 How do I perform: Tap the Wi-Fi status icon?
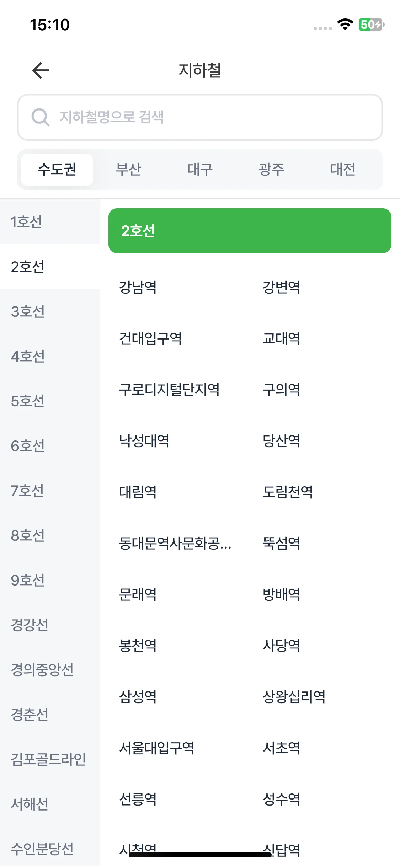tap(345, 25)
